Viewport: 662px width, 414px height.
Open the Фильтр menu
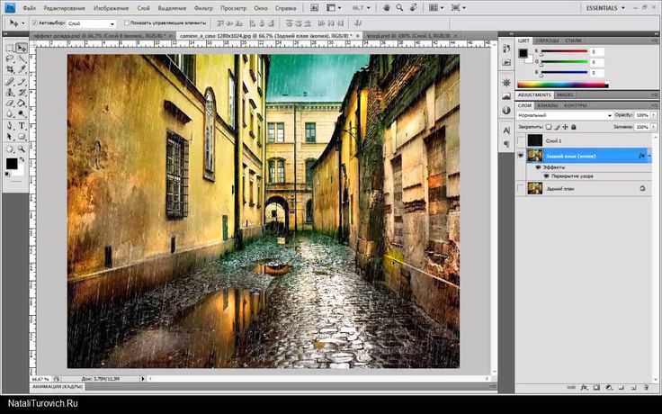pos(203,7)
